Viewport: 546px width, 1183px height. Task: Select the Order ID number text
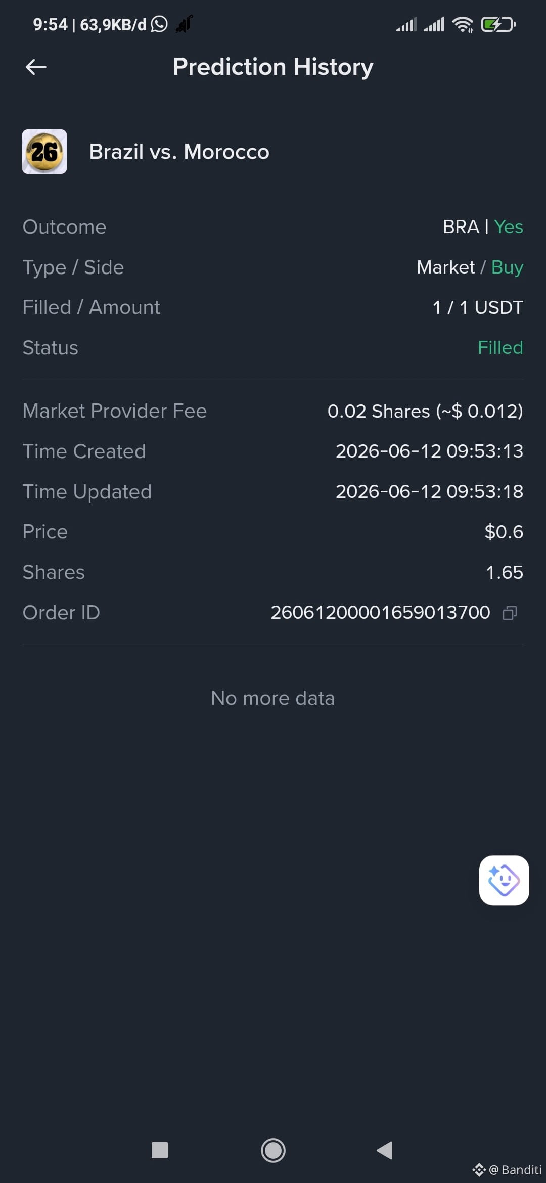point(380,613)
